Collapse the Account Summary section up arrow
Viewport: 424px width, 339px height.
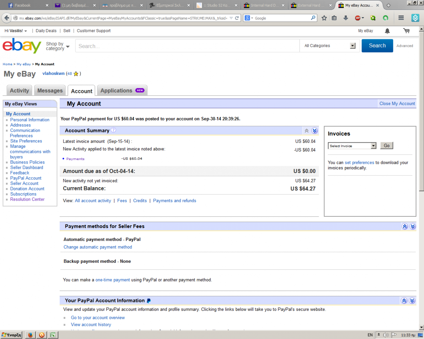tap(307, 131)
